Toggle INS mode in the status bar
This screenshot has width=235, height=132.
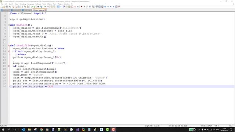[230, 126]
